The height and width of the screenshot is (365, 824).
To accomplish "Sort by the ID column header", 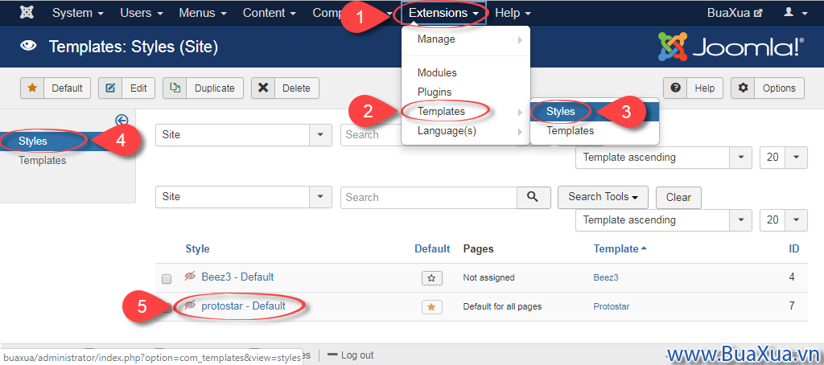I will pos(794,249).
